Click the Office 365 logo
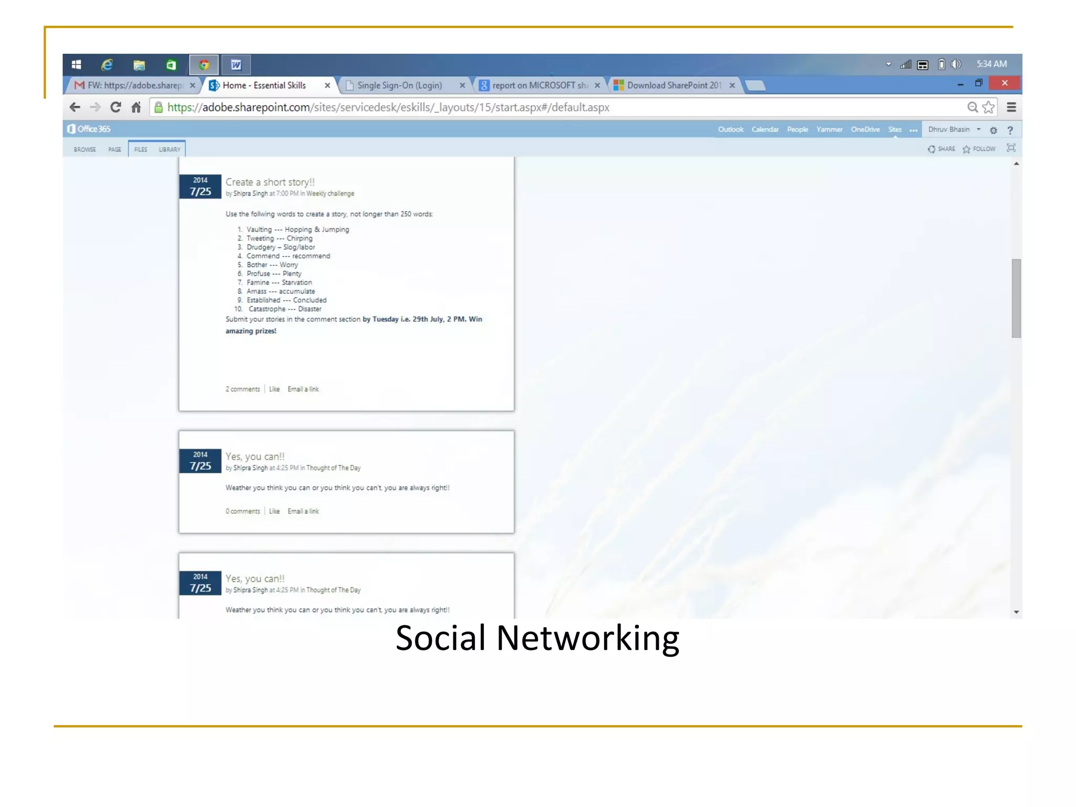This screenshot has height=807, width=1076. (89, 129)
